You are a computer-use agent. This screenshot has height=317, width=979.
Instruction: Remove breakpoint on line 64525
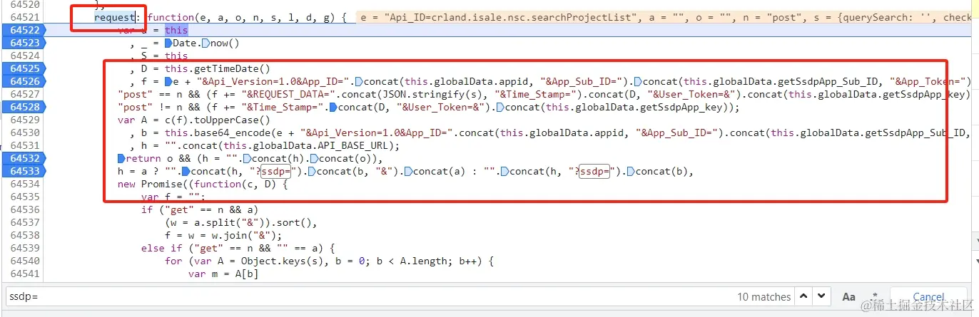click(24, 68)
